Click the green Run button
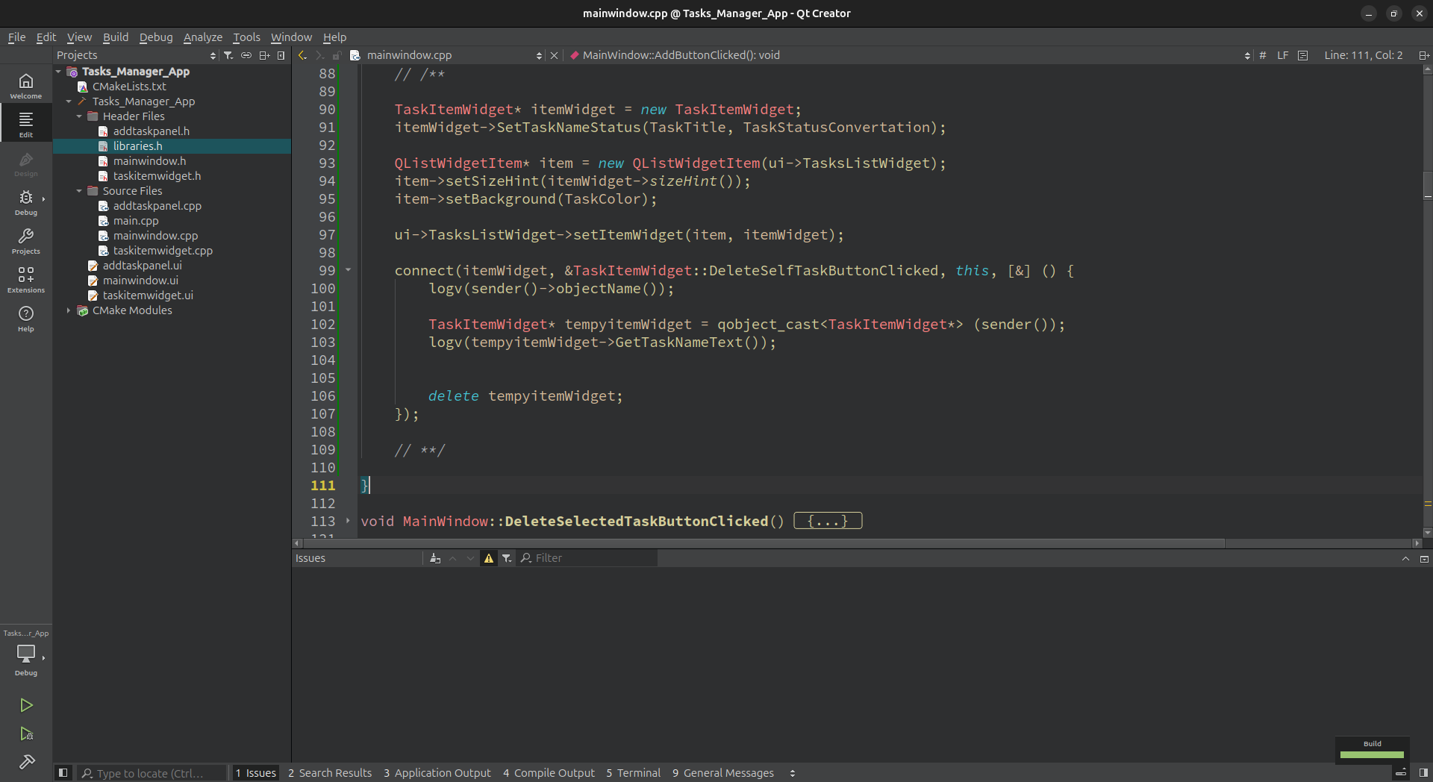The image size is (1433, 782). click(x=26, y=705)
